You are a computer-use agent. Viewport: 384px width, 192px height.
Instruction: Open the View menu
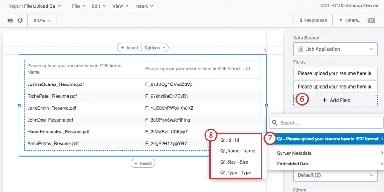[120, 6]
